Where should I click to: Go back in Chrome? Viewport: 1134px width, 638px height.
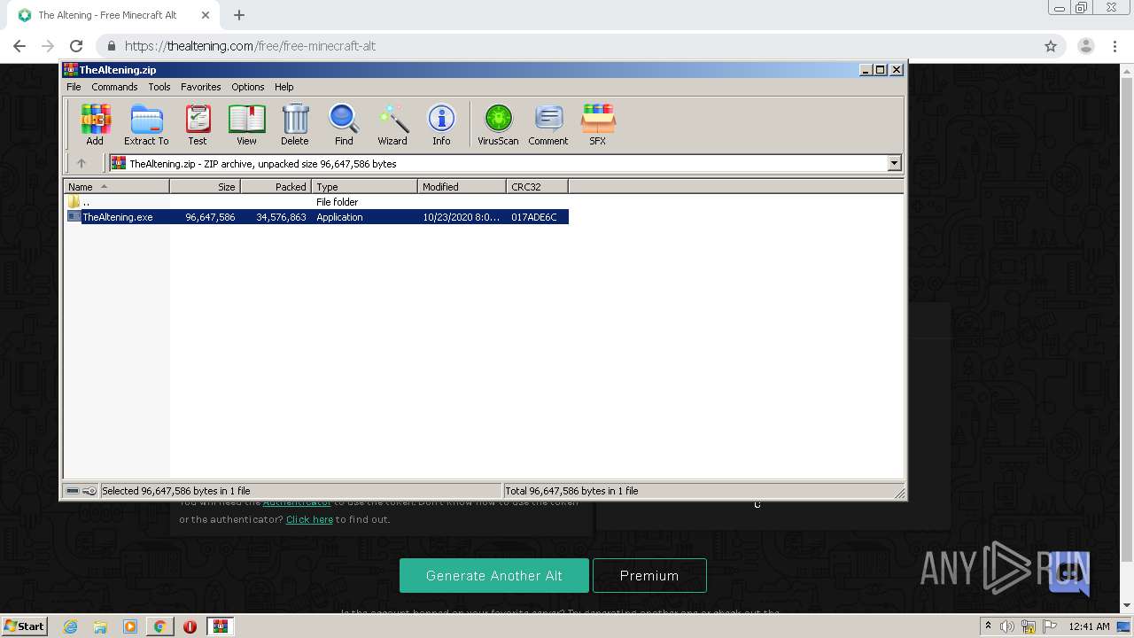coord(19,46)
